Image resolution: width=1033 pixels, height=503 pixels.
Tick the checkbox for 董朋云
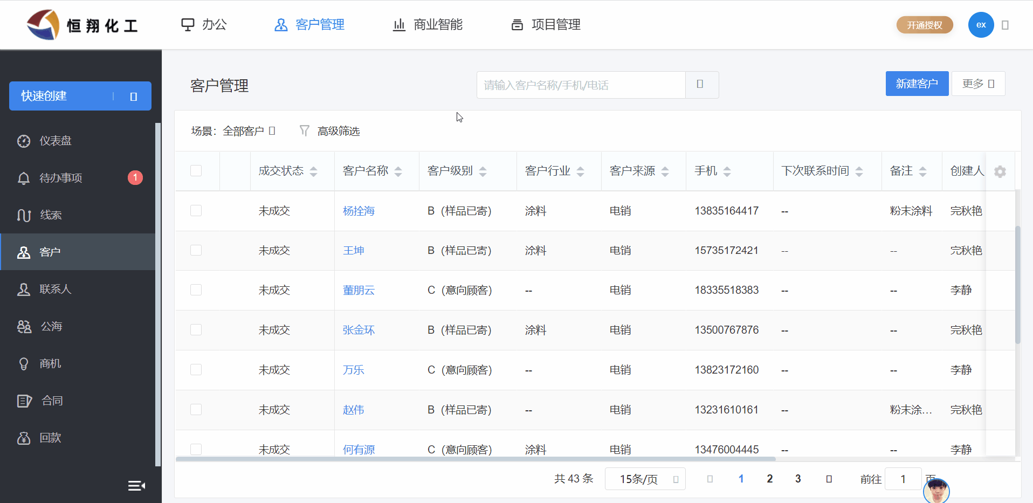[x=196, y=290]
